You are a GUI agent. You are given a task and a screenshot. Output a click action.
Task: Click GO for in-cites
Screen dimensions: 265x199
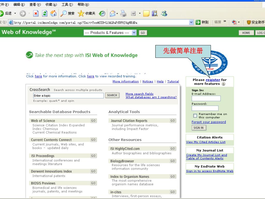[173, 192]
